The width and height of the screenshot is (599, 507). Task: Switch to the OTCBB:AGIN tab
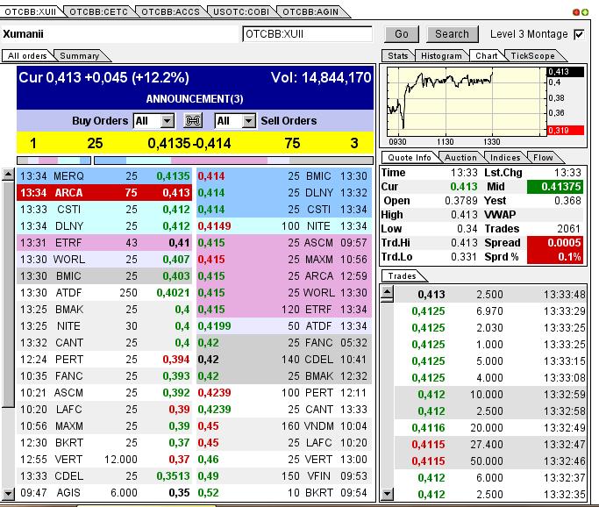tap(310, 12)
